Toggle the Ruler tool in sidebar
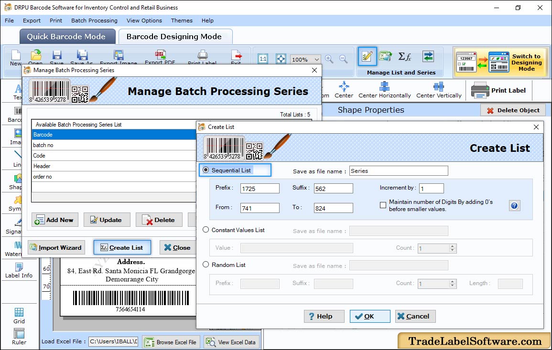552x350 pixels. 19,337
